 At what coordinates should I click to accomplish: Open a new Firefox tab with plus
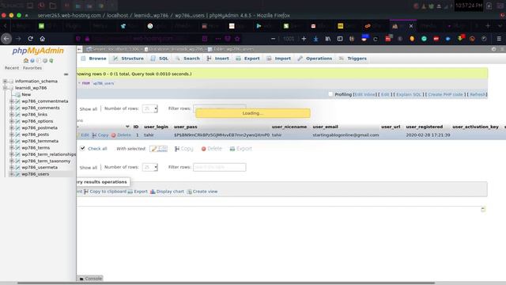488,26
